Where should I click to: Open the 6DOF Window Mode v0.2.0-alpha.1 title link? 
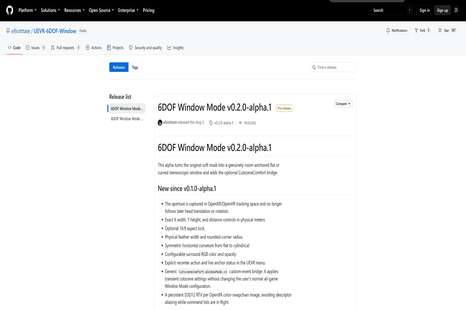214,107
